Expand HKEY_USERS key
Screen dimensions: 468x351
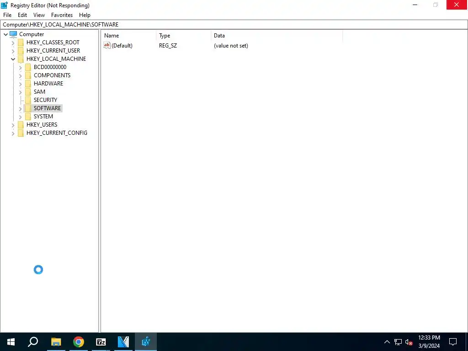[x=13, y=125]
